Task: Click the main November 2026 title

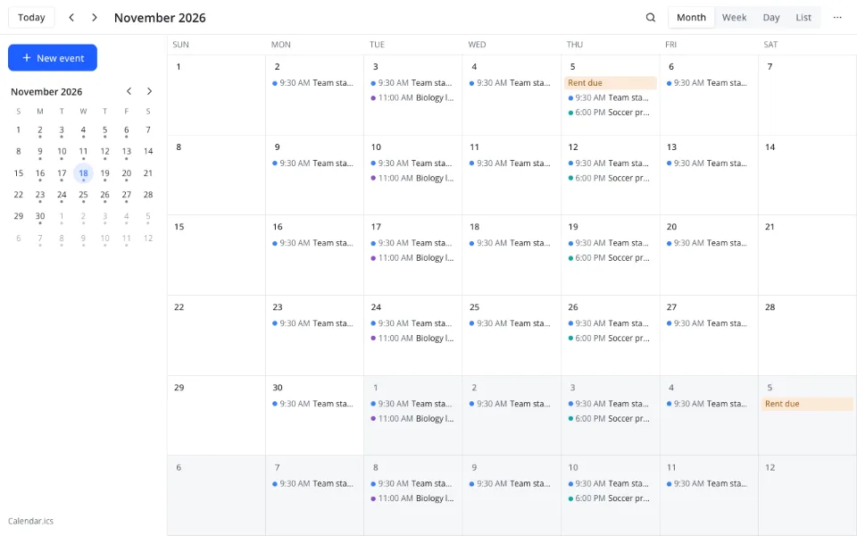Action: pyautogui.click(x=160, y=18)
